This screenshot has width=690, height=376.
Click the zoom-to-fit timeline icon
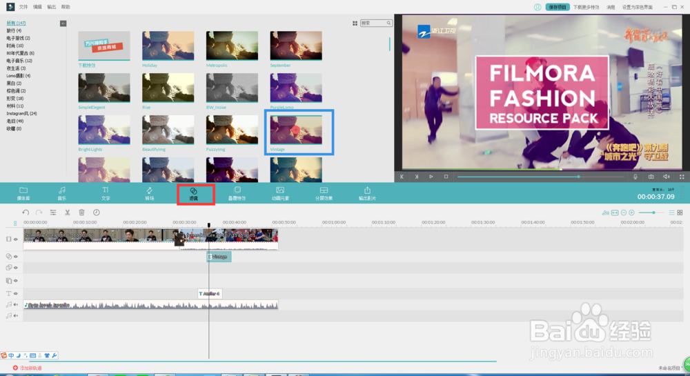click(615, 213)
